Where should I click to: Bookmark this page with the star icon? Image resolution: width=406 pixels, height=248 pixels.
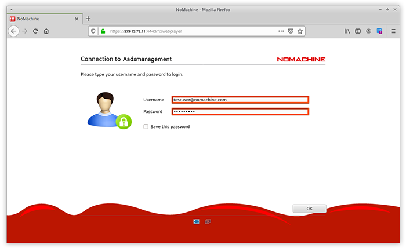(300, 31)
